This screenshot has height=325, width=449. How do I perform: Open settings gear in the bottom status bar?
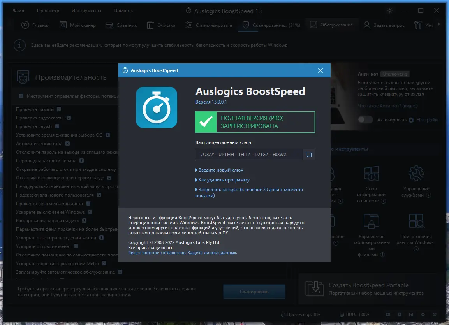coord(422,314)
